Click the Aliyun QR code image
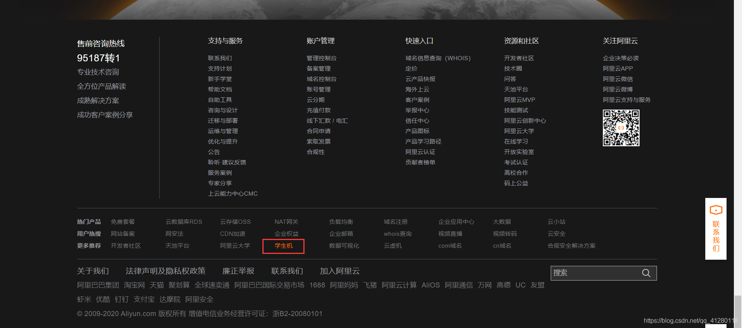Viewport: 742px width, 328px height. 621,128
